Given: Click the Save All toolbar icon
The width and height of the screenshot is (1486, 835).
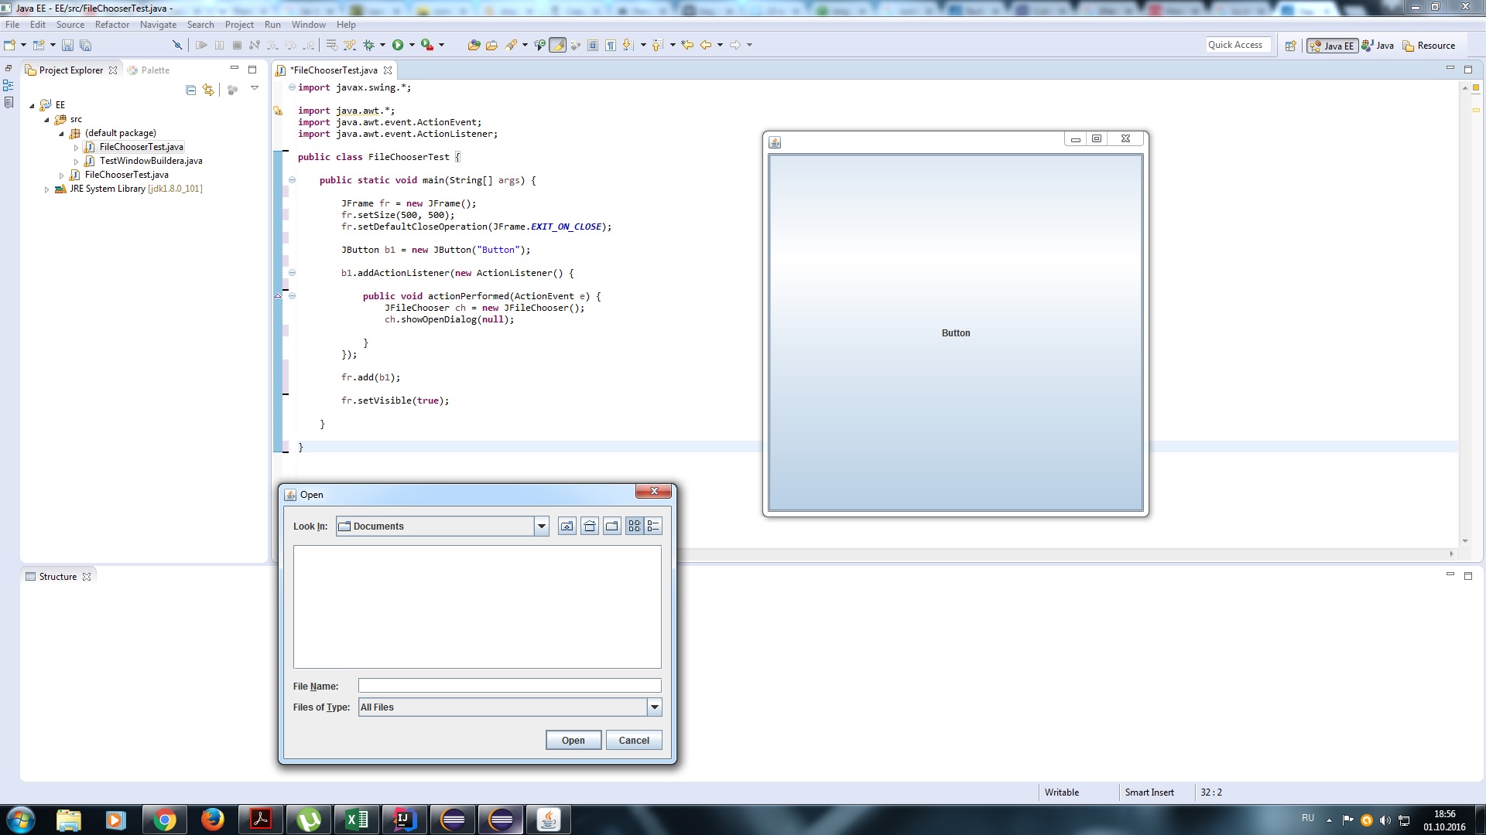Looking at the screenshot, I should pos(85,45).
